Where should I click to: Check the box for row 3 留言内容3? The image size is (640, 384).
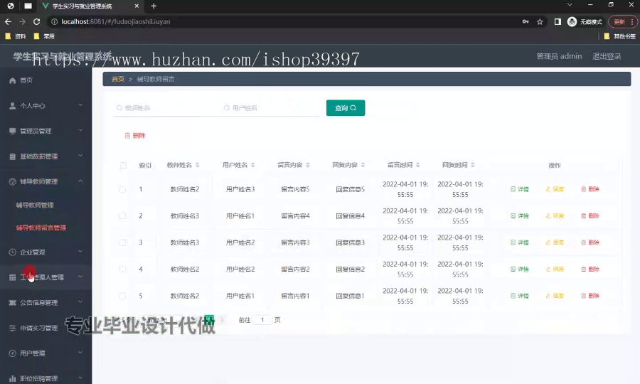pos(122,242)
